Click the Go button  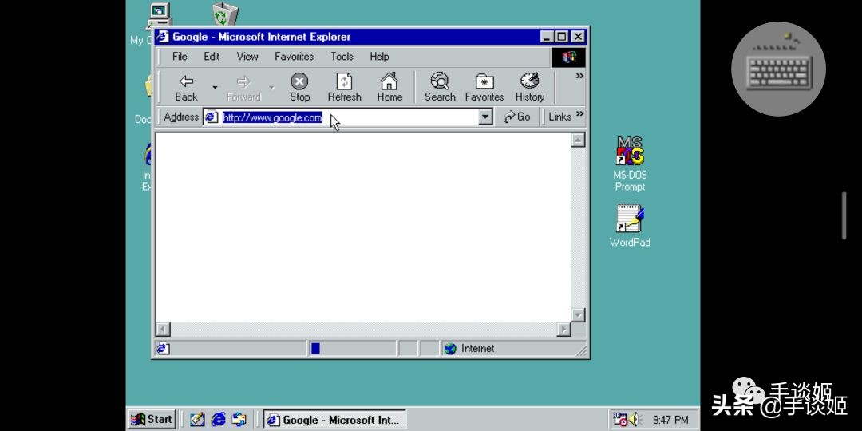click(x=517, y=117)
